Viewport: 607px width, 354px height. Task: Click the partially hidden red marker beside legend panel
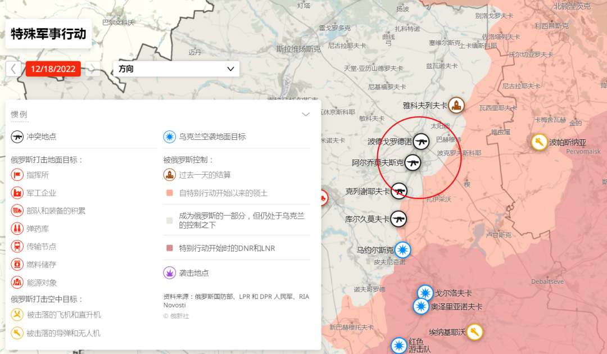(324, 198)
